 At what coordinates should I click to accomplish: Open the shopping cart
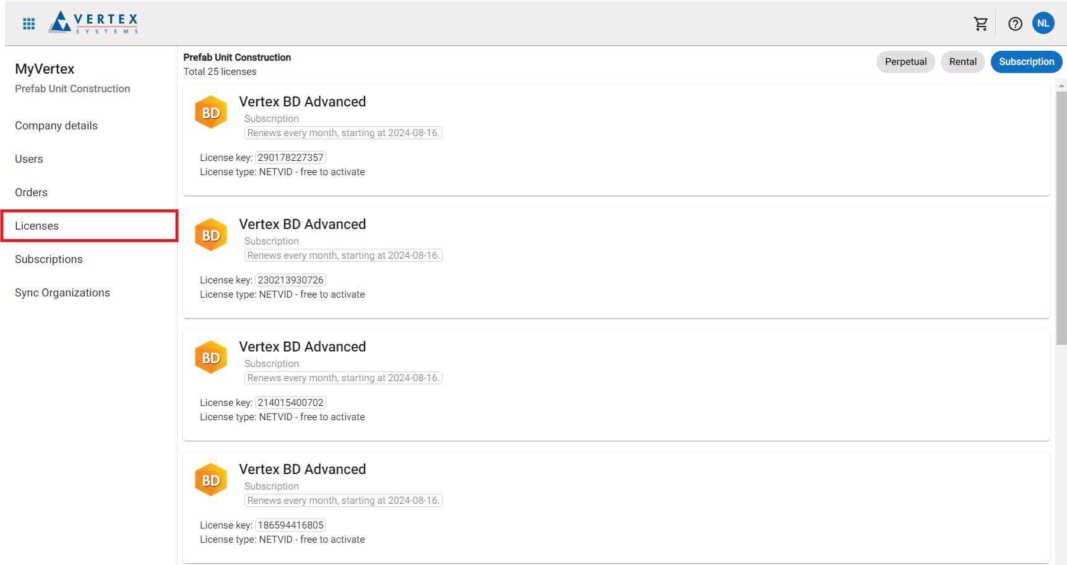[x=980, y=24]
